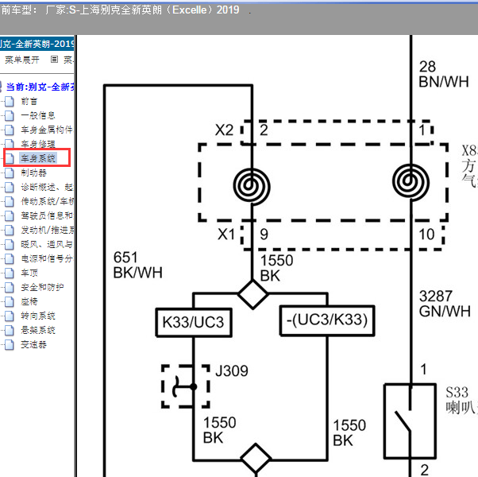The image size is (478, 477).
Task: Click the blue 当前:别克-全新英朗 root node
Action: (x=40, y=87)
